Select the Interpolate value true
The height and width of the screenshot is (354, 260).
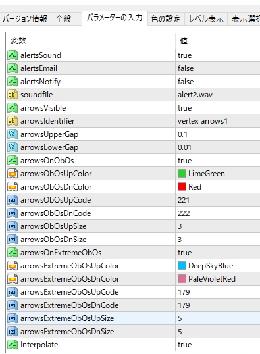point(184,345)
